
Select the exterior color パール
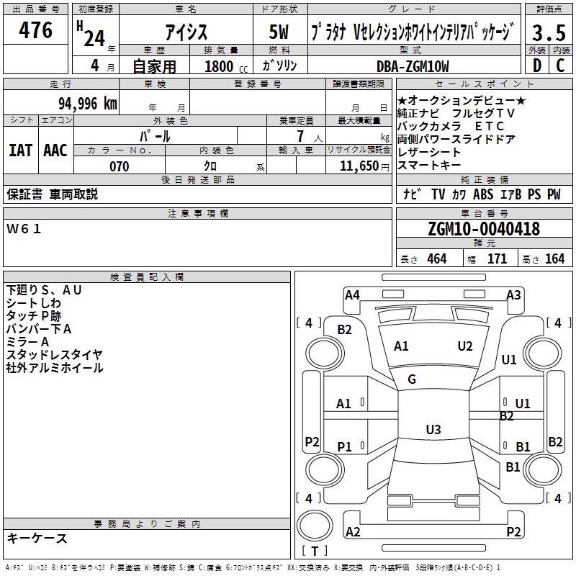tap(155, 136)
